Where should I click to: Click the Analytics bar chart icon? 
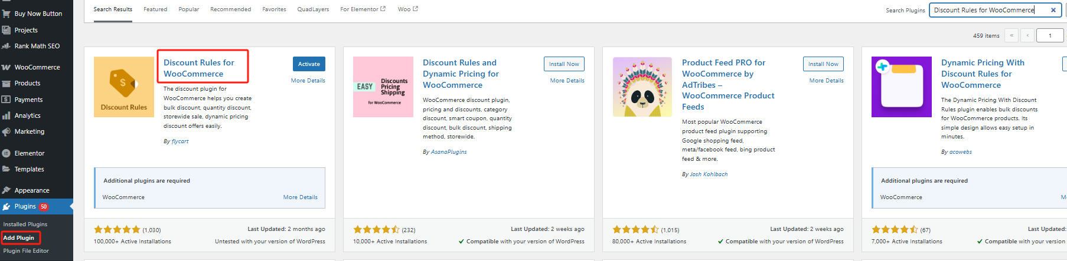(6, 115)
